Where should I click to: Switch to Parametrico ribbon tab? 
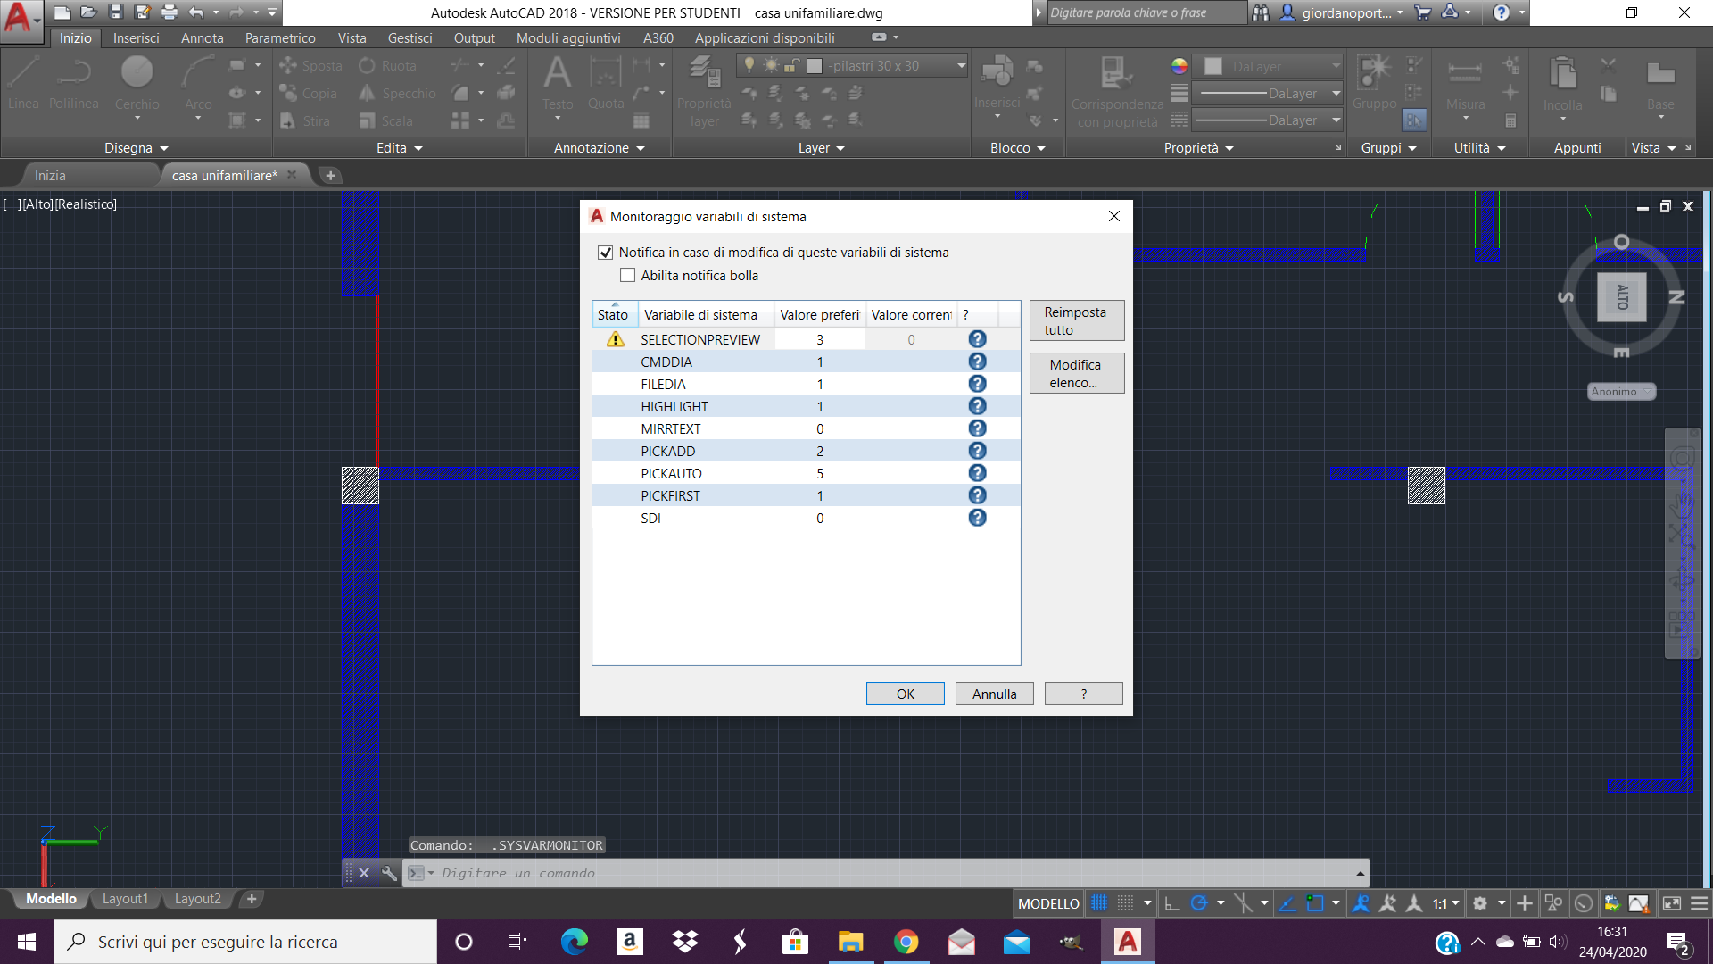(280, 38)
